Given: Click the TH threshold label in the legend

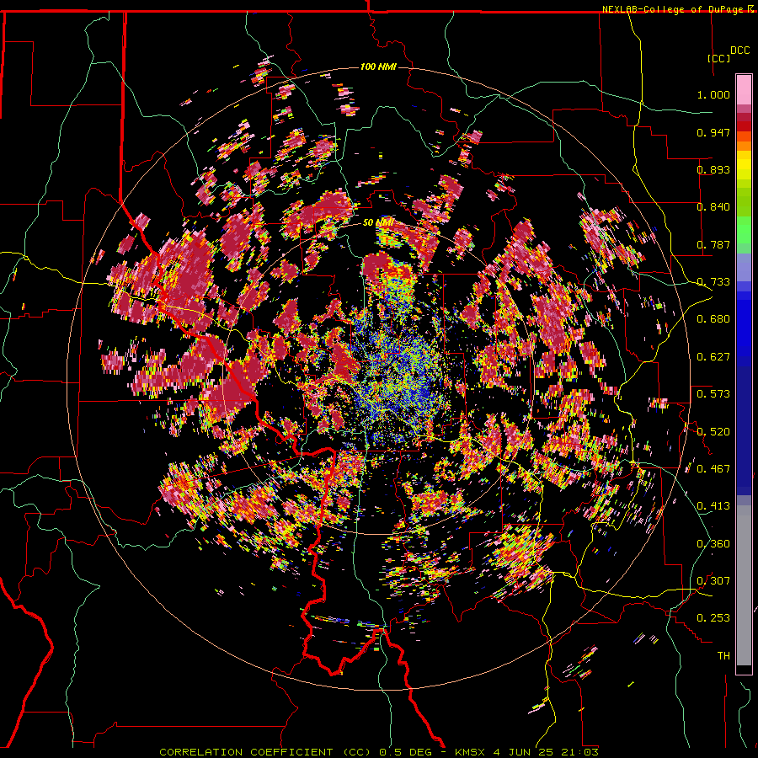Looking at the screenshot, I should [x=723, y=656].
